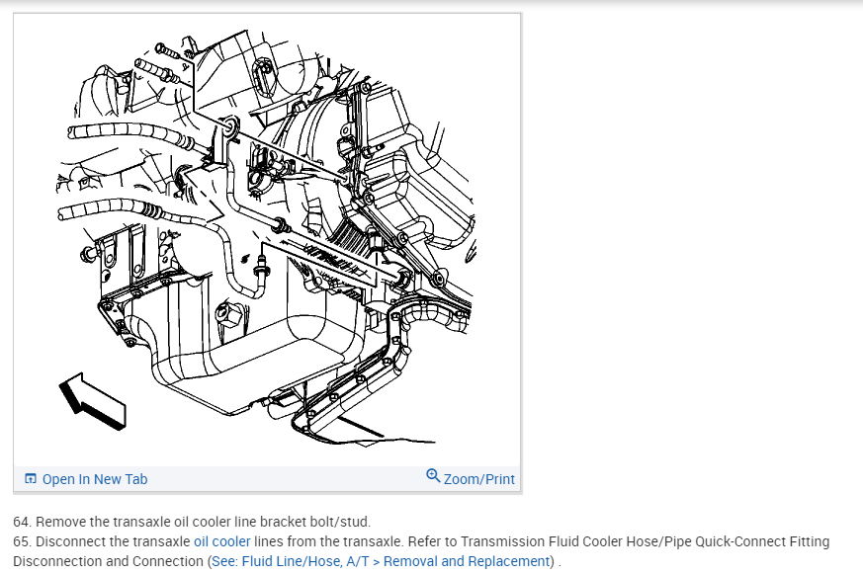Follow the 'oil cooler' hyperlink
The height and width of the screenshot is (575, 863).
221,541
